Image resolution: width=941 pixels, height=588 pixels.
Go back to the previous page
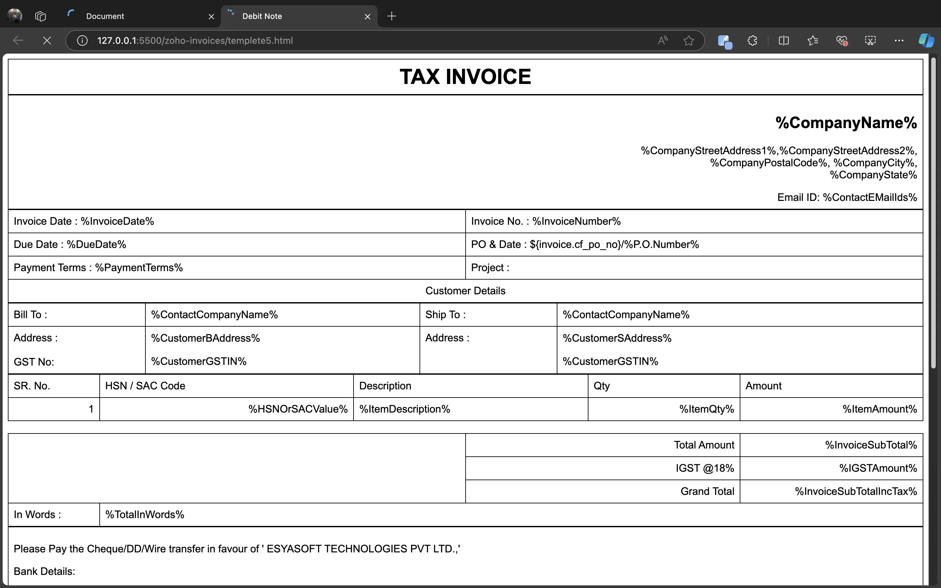click(18, 41)
